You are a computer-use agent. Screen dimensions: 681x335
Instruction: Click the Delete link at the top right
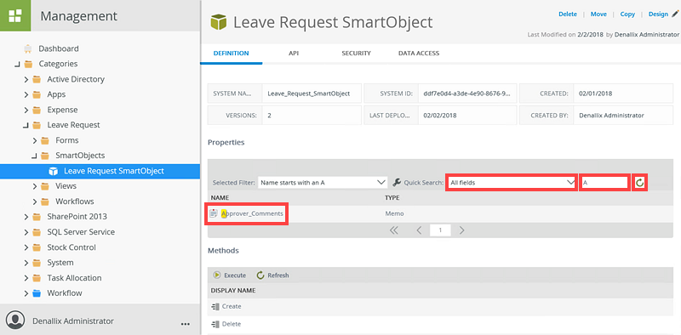tap(568, 14)
